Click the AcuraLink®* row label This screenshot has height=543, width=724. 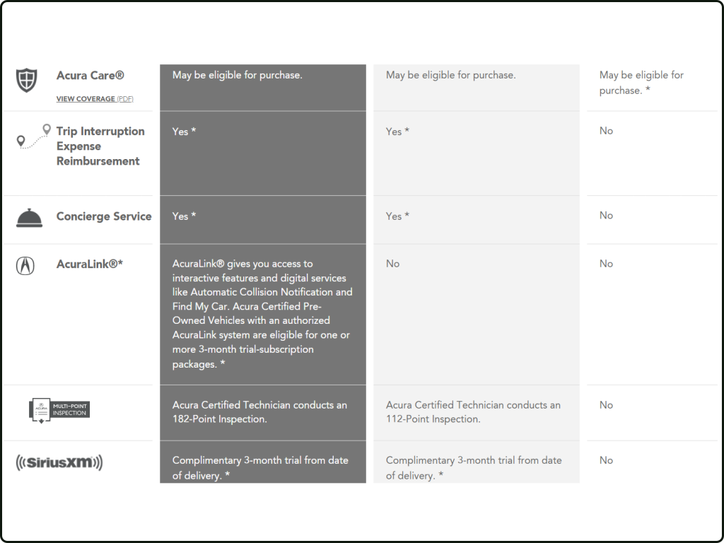(90, 264)
